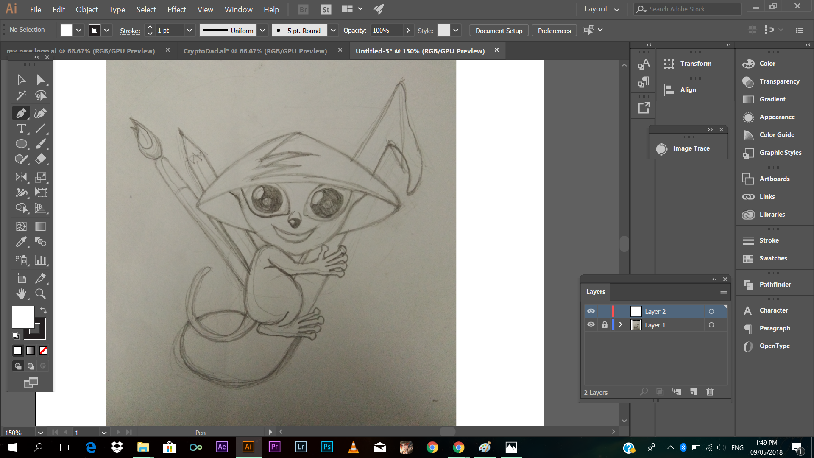Choose the Lasso tool
The width and height of the screenshot is (814, 458).
(x=41, y=95)
